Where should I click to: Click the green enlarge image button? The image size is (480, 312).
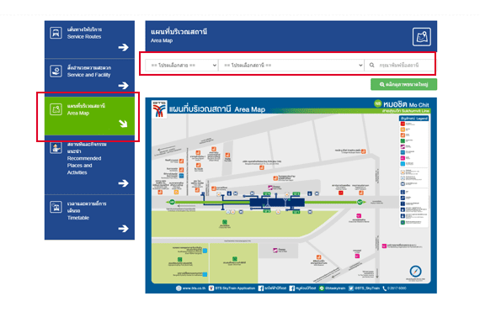click(403, 84)
